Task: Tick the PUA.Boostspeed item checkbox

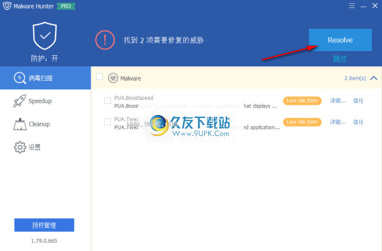Action: (x=107, y=101)
